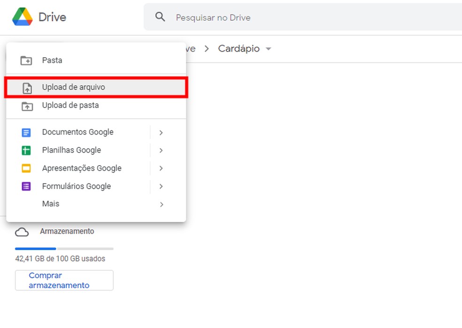Viewport: 462px width, 328px height.
Task: Click the folder upload icon
Action: [x=27, y=106]
